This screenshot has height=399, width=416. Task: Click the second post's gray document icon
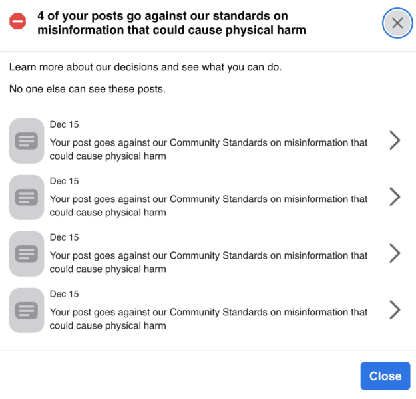click(x=27, y=197)
